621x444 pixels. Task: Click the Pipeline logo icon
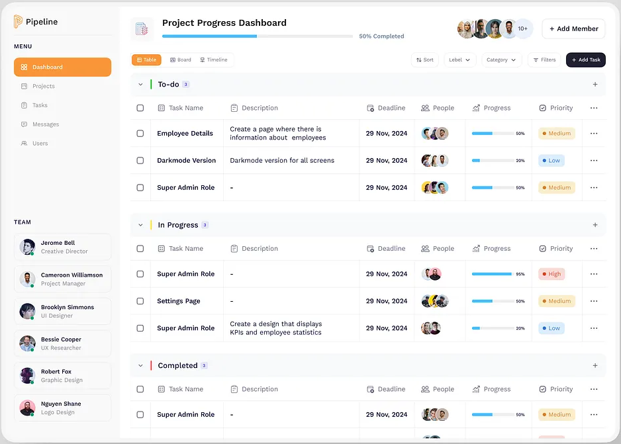[x=18, y=22]
